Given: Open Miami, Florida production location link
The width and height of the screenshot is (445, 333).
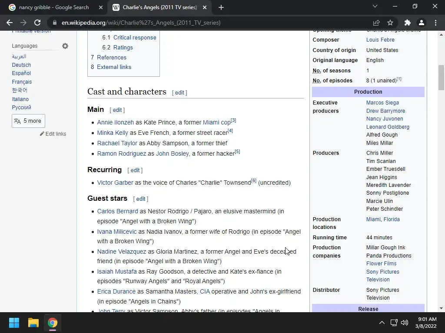Looking at the screenshot, I should (383, 219).
